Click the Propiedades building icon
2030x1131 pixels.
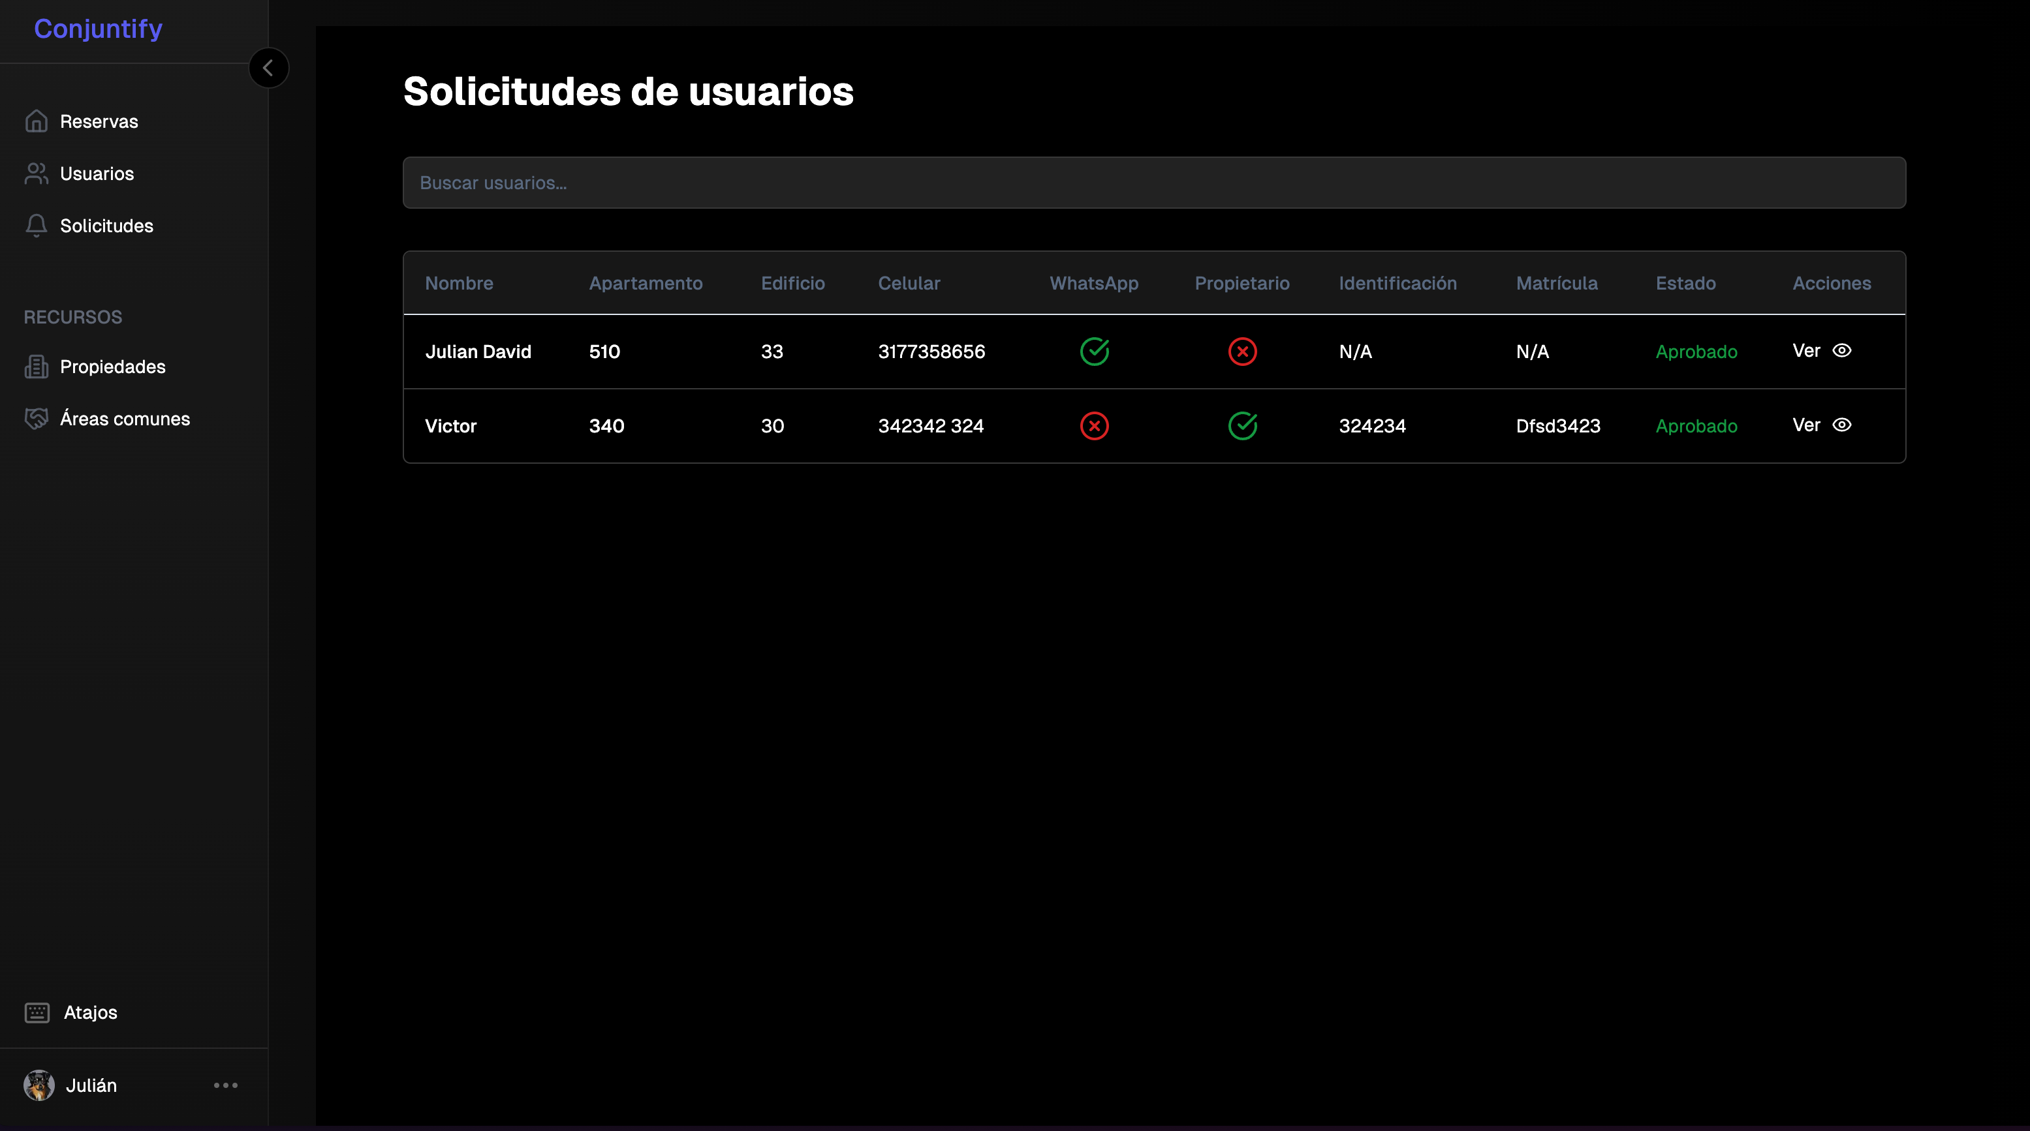(37, 367)
